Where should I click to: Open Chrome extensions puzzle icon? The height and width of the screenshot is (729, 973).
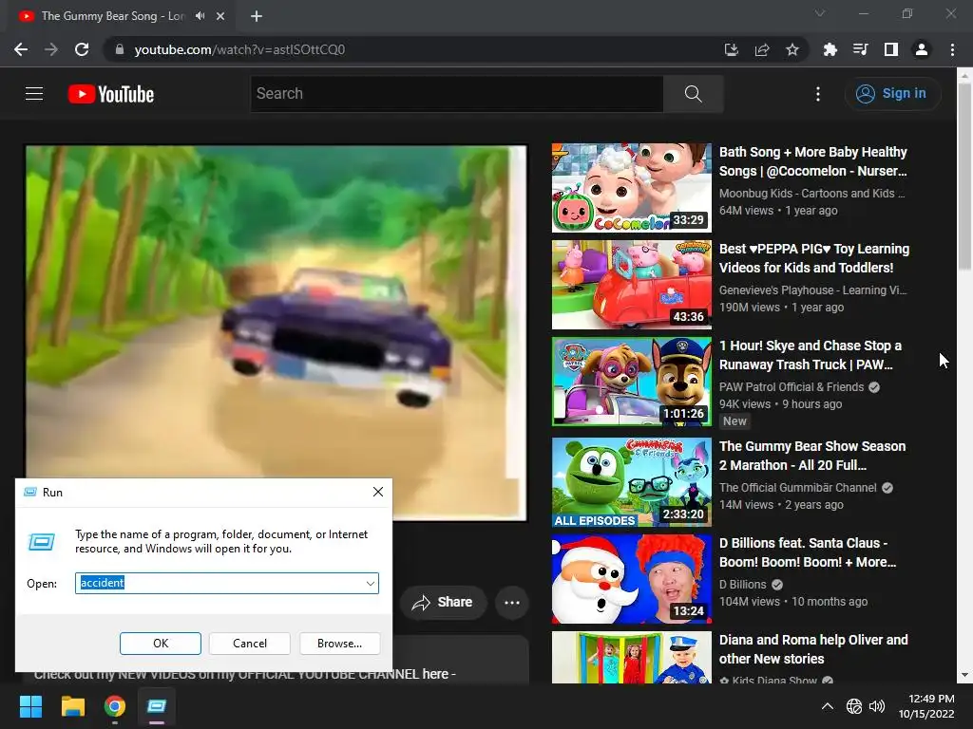(x=830, y=49)
